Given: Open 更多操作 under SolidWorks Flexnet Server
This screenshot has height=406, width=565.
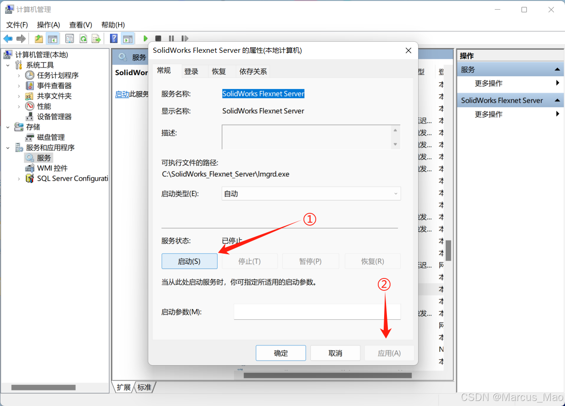Looking at the screenshot, I should click(x=489, y=114).
